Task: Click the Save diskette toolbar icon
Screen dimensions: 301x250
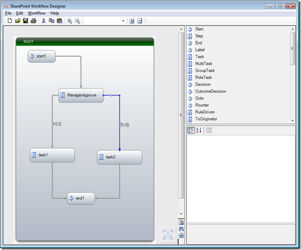Action: point(26,21)
